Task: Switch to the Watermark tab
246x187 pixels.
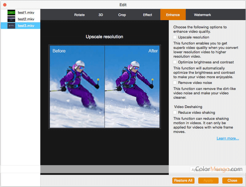Action: pyautogui.click(x=202, y=15)
